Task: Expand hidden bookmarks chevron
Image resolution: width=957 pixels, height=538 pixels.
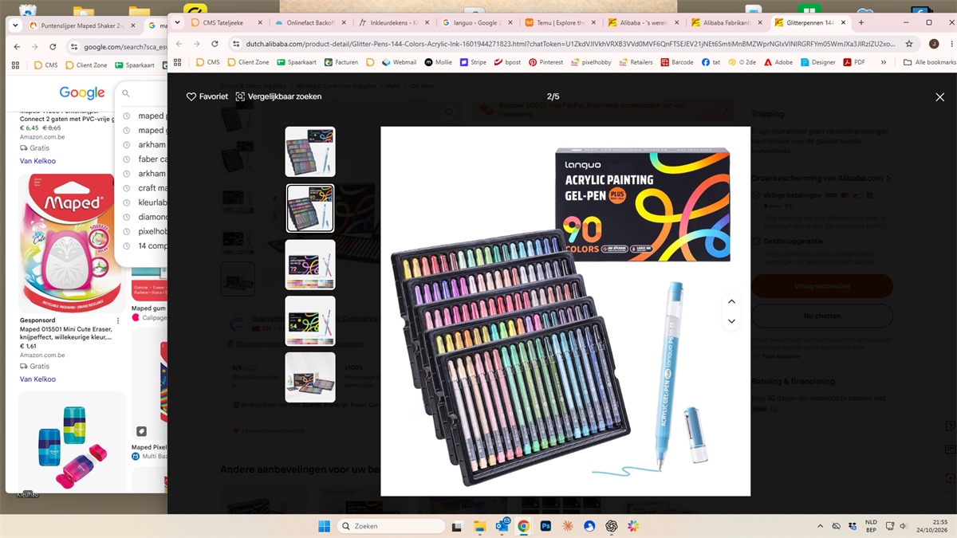Action: tap(882, 62)
